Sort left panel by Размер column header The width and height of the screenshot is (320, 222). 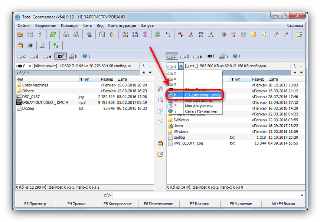click(108, 79)
